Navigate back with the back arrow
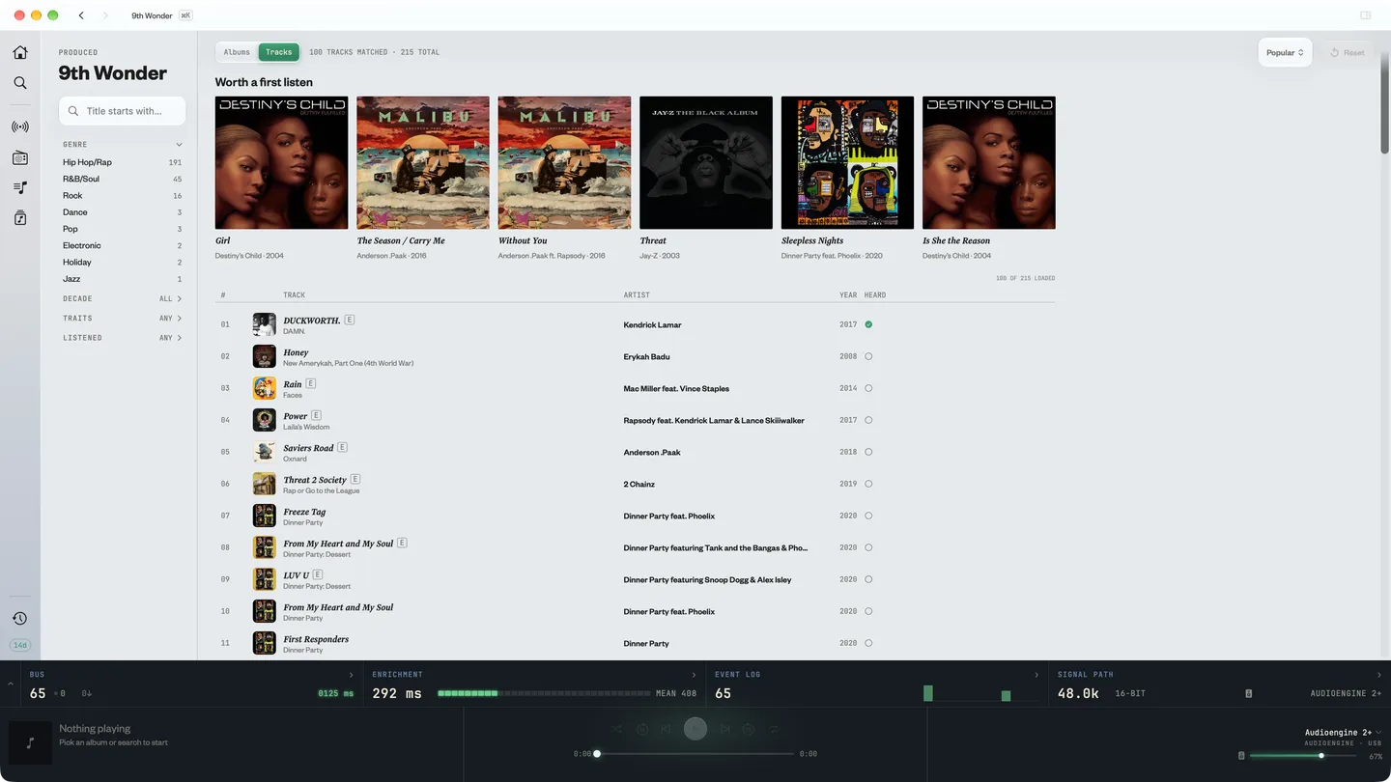The width and height of the screenshot is (1391, 782). (x=81, y=15)
